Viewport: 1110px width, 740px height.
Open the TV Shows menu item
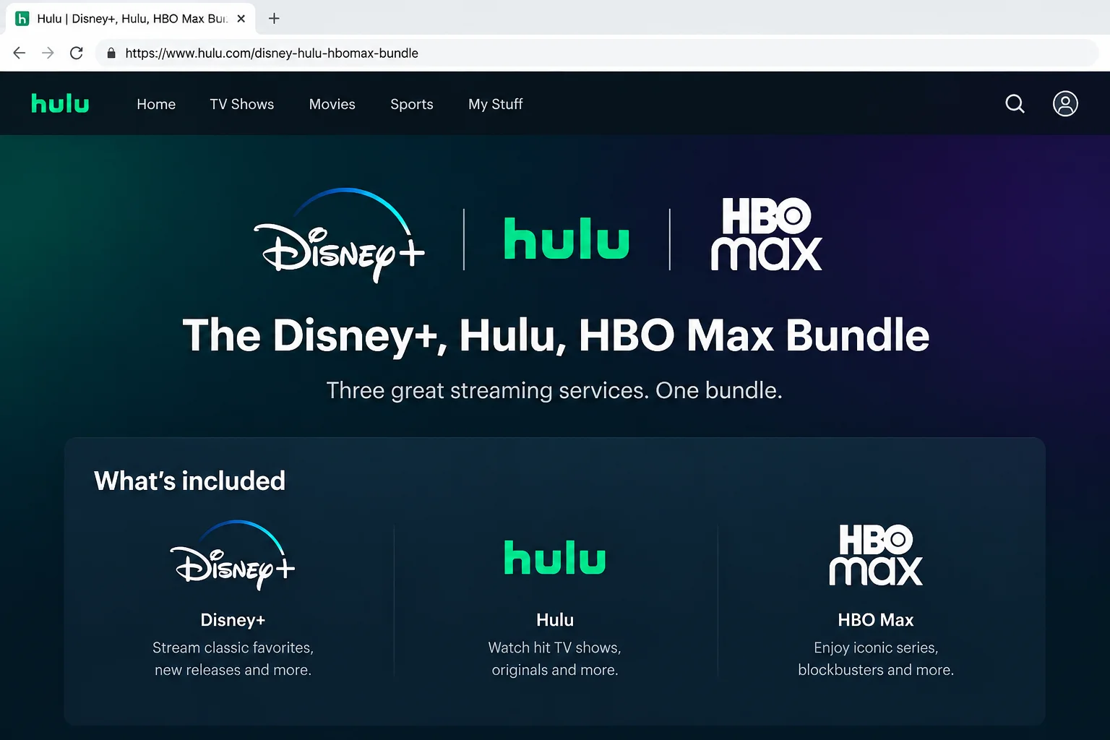pos(242,104)
